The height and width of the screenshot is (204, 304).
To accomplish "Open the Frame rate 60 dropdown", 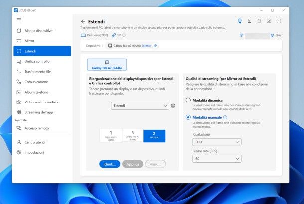I will coord(217,159).
